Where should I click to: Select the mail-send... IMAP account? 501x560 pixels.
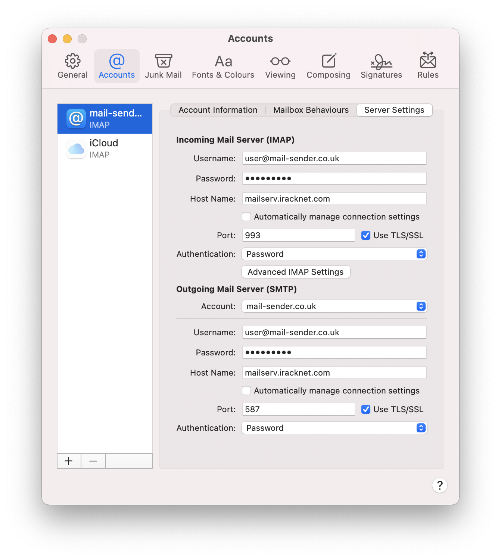coord(105,119)
